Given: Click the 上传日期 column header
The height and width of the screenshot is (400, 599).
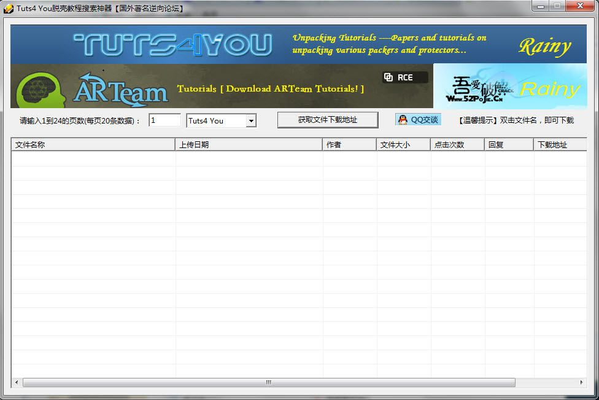Looking at the screenshot, I should click(249, 144).
